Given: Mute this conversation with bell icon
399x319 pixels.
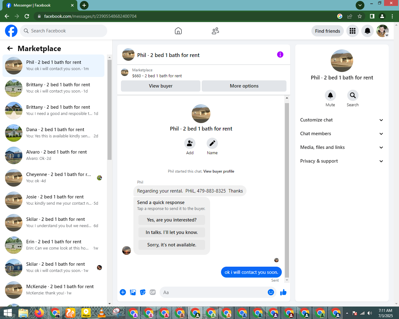Looking at the screenshot, I should tap(330, 95).
